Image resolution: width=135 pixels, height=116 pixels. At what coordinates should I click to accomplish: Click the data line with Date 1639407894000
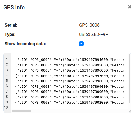pyautogui.click(x=69, y=60)
